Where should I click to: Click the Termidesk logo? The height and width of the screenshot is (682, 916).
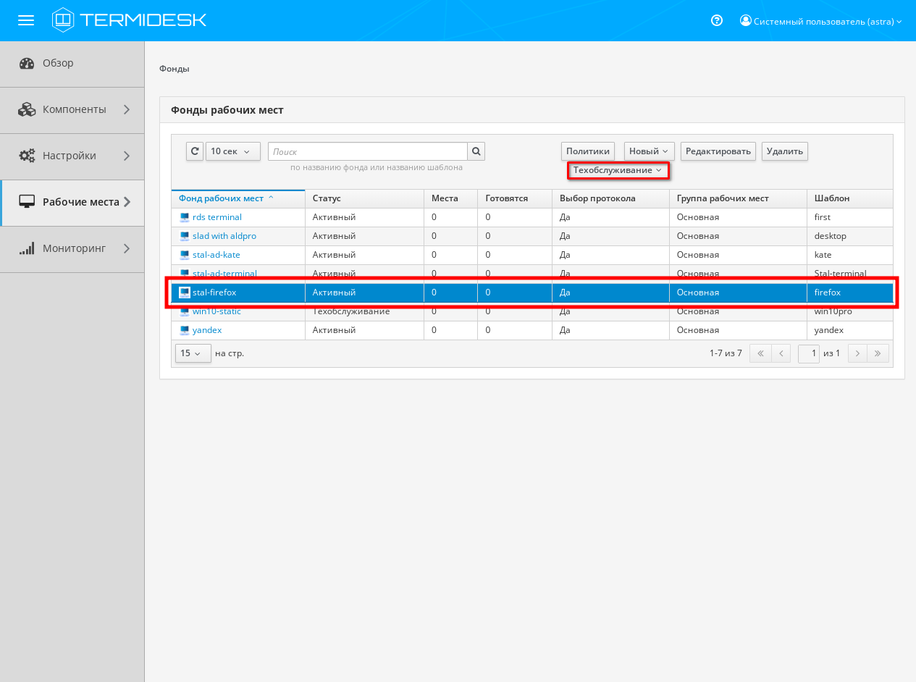click(x=129, y=20)
